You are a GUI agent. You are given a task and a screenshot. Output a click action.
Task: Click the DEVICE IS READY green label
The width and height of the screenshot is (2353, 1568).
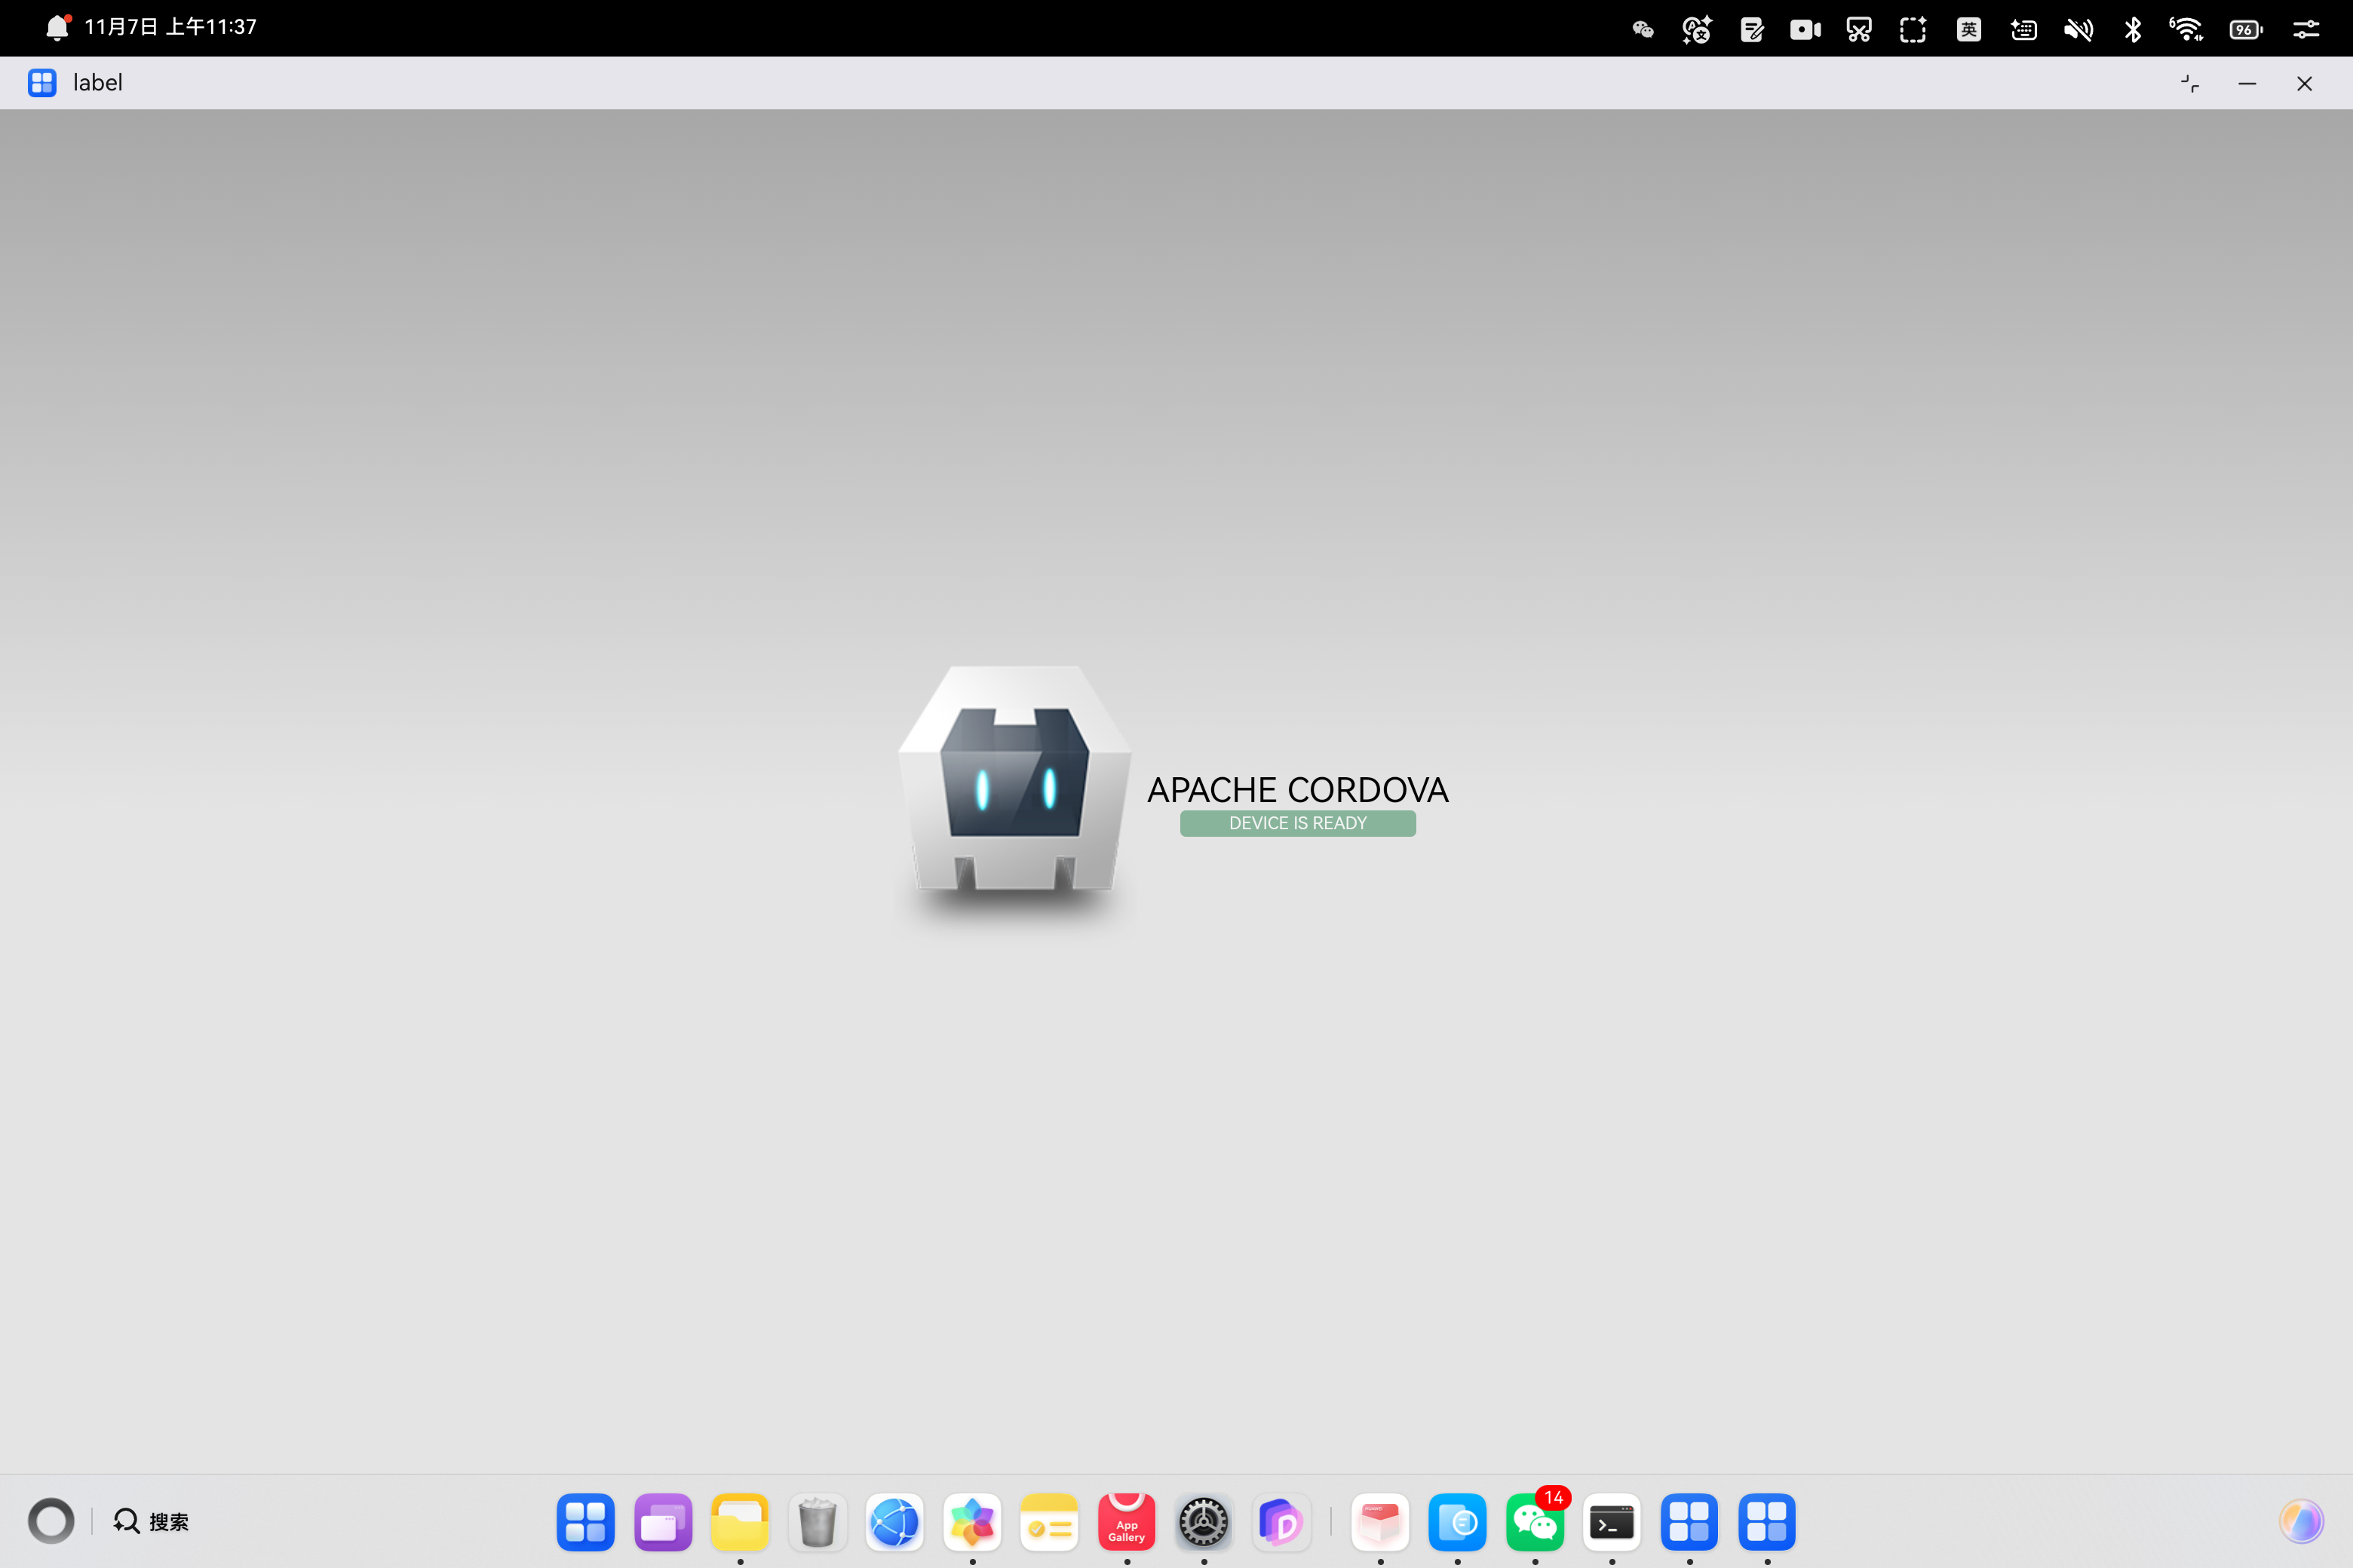tap(1298, 823)
